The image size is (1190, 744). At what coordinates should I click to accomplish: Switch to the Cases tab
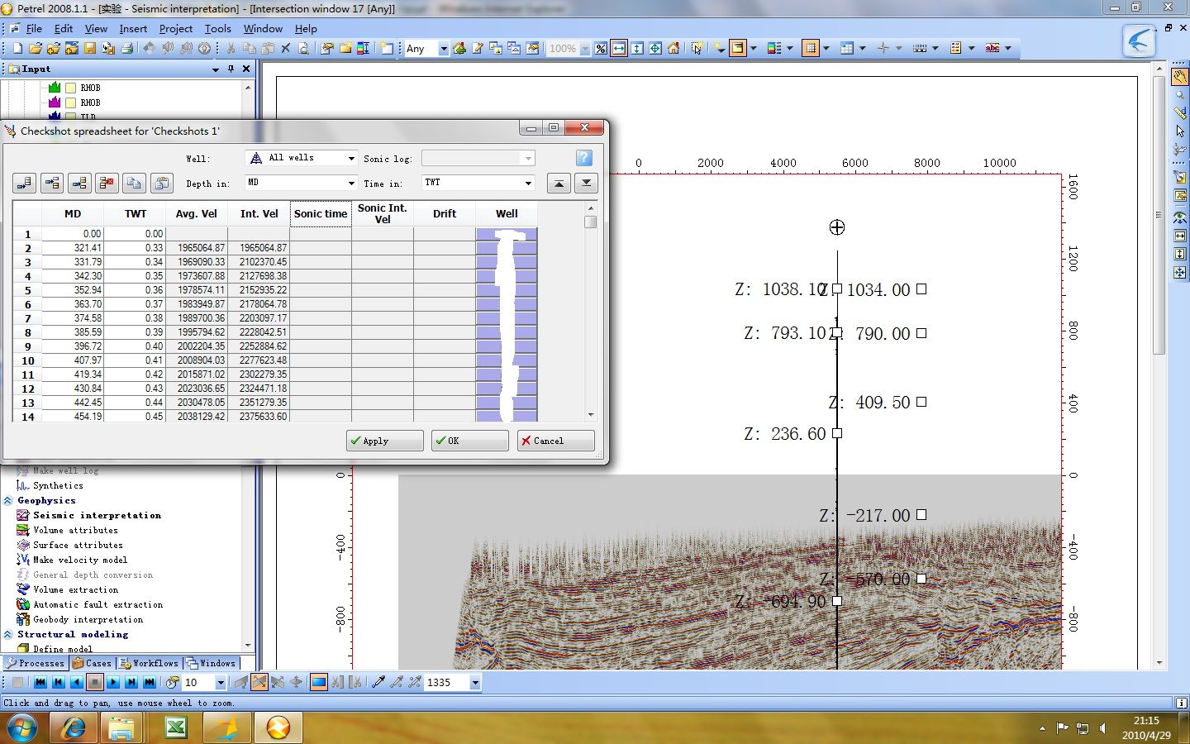pos(92,663)
